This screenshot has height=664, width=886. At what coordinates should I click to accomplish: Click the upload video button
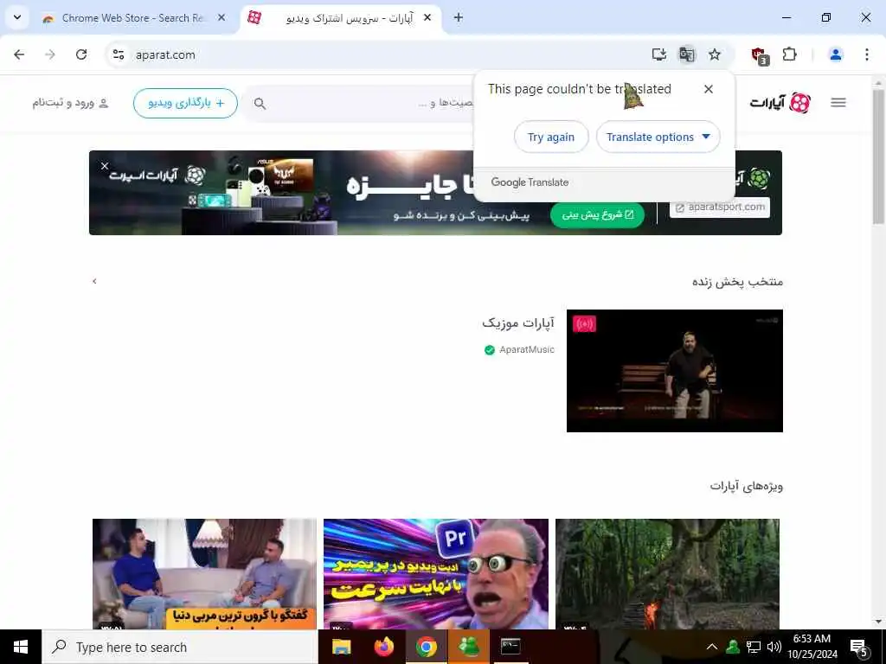pos(185,104)
